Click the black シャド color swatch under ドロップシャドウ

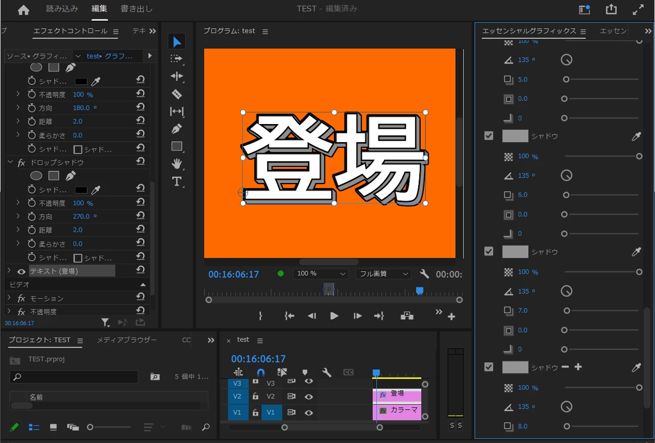click(x=81, y=190)
